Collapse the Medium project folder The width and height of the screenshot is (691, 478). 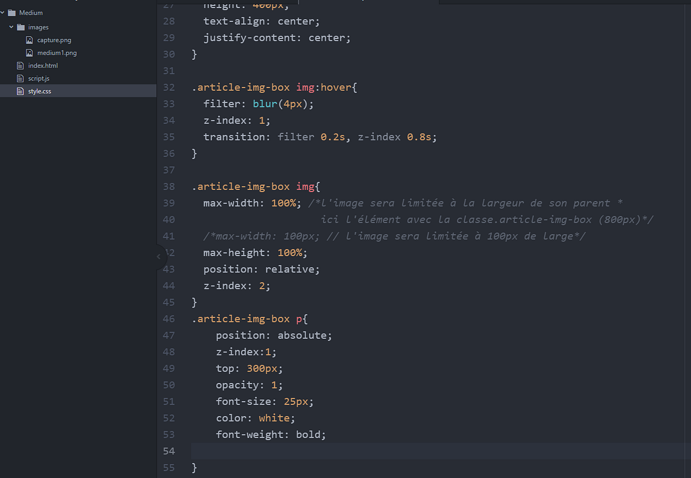3,12
